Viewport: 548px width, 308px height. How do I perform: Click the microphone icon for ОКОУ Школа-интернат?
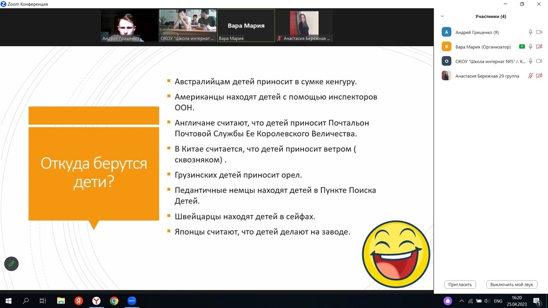[x=530, y=61]
